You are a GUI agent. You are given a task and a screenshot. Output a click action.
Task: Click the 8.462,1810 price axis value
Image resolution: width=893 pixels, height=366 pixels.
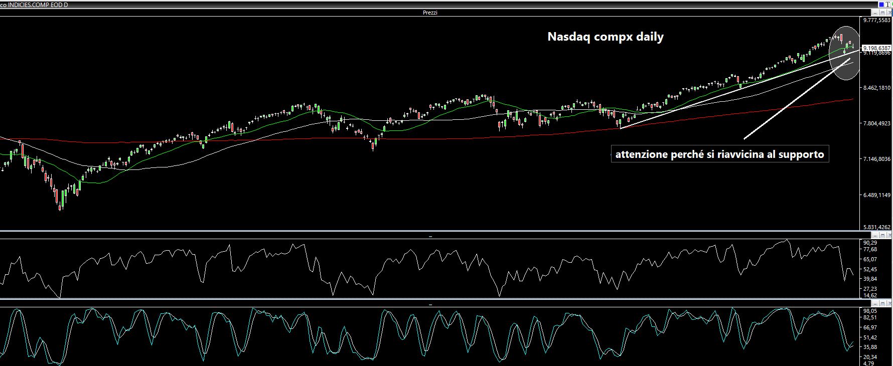[876, 88]
